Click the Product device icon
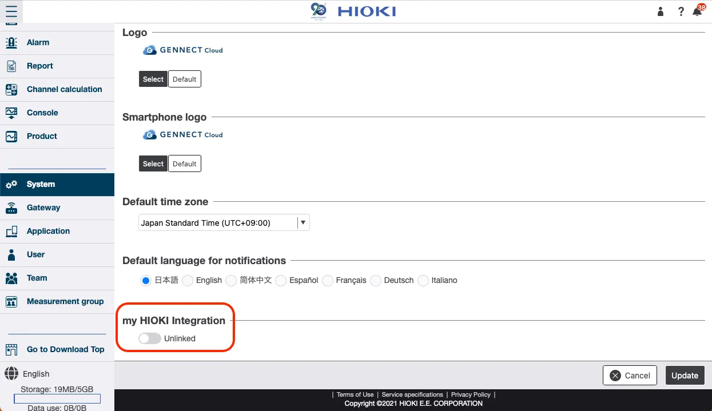 click(x=11, y=136)
